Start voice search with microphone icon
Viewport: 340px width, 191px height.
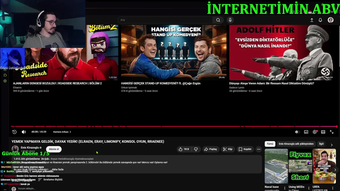(x=230, y=20)
